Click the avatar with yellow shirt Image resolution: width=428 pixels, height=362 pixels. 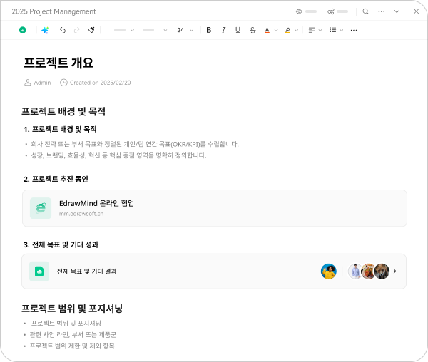click(x=329, y=271)
